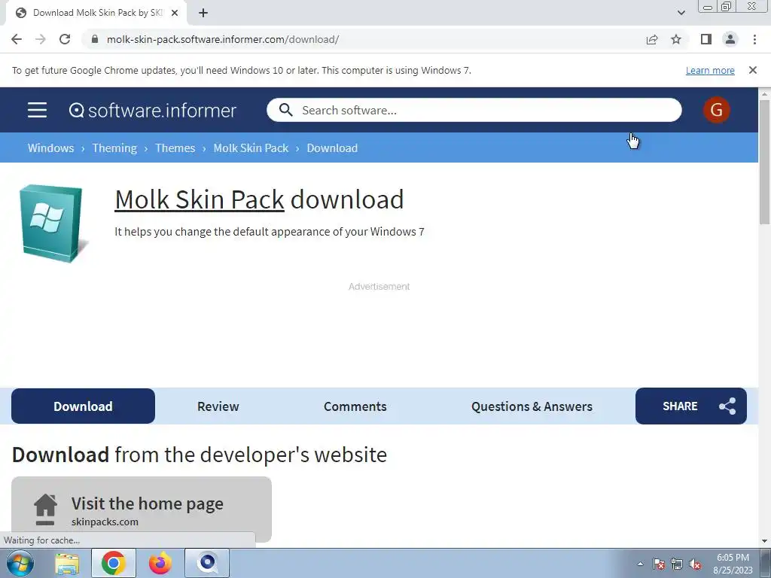Switch to the Comments tab
Screen dimensions: 771x578
(x=355, y=406)
